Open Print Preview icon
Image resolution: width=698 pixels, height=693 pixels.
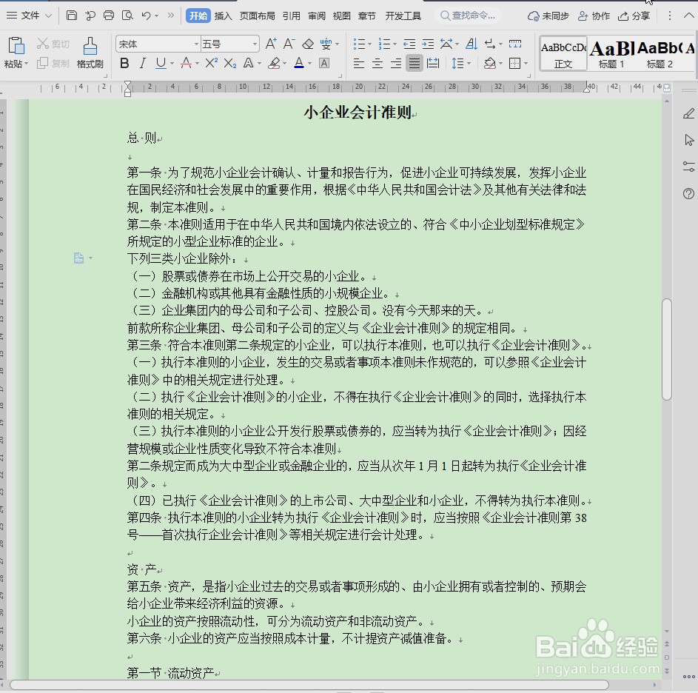click(127, 16)
